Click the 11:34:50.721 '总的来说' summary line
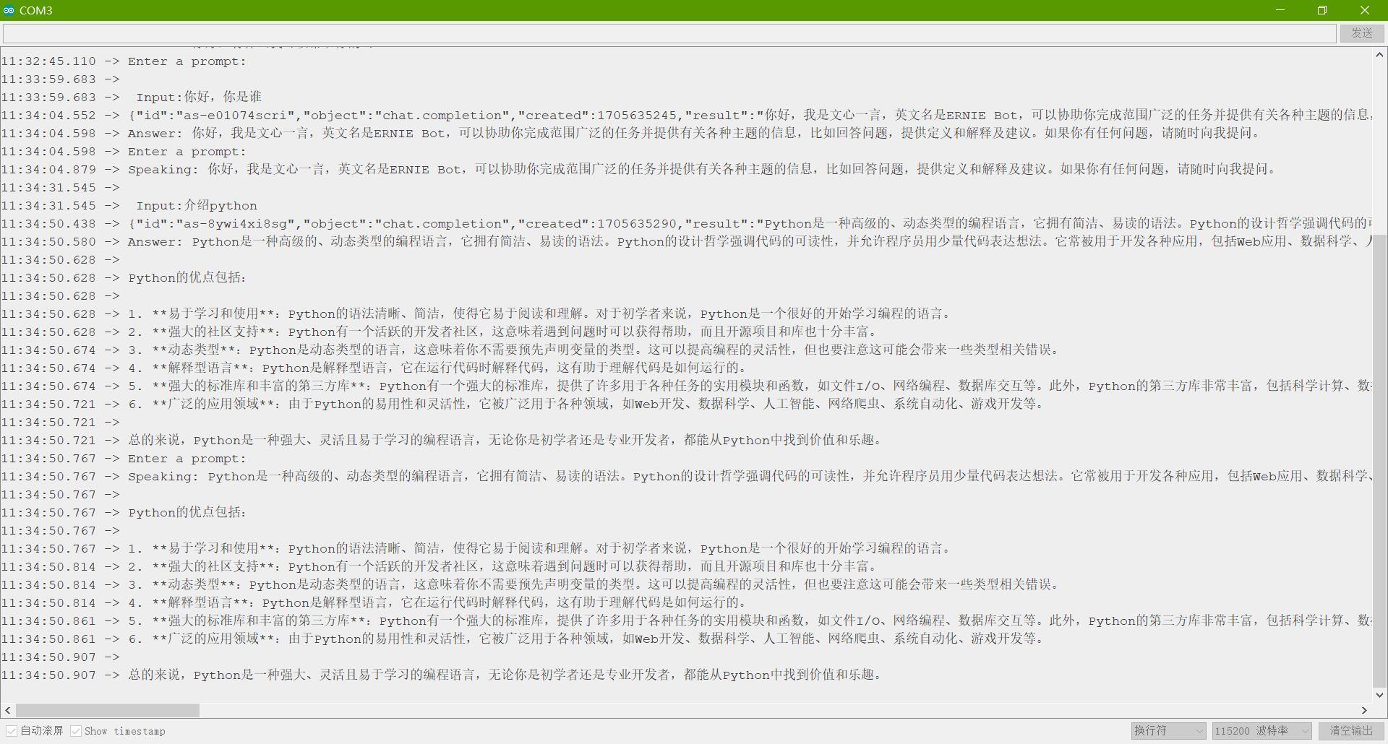Image resolution: width=1388 pixels, height=744 pixels. click(442, 441)
